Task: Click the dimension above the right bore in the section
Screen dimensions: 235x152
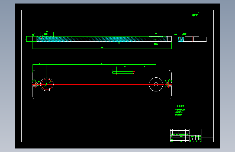Action: 156,34
